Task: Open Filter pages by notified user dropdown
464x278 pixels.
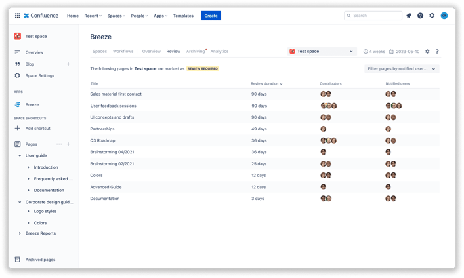Action: tap(402, 69)
